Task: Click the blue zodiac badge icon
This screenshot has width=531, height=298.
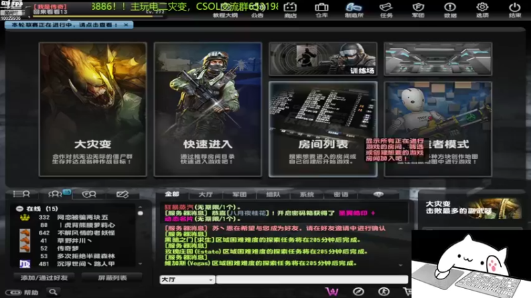Action: coord(25,264)
